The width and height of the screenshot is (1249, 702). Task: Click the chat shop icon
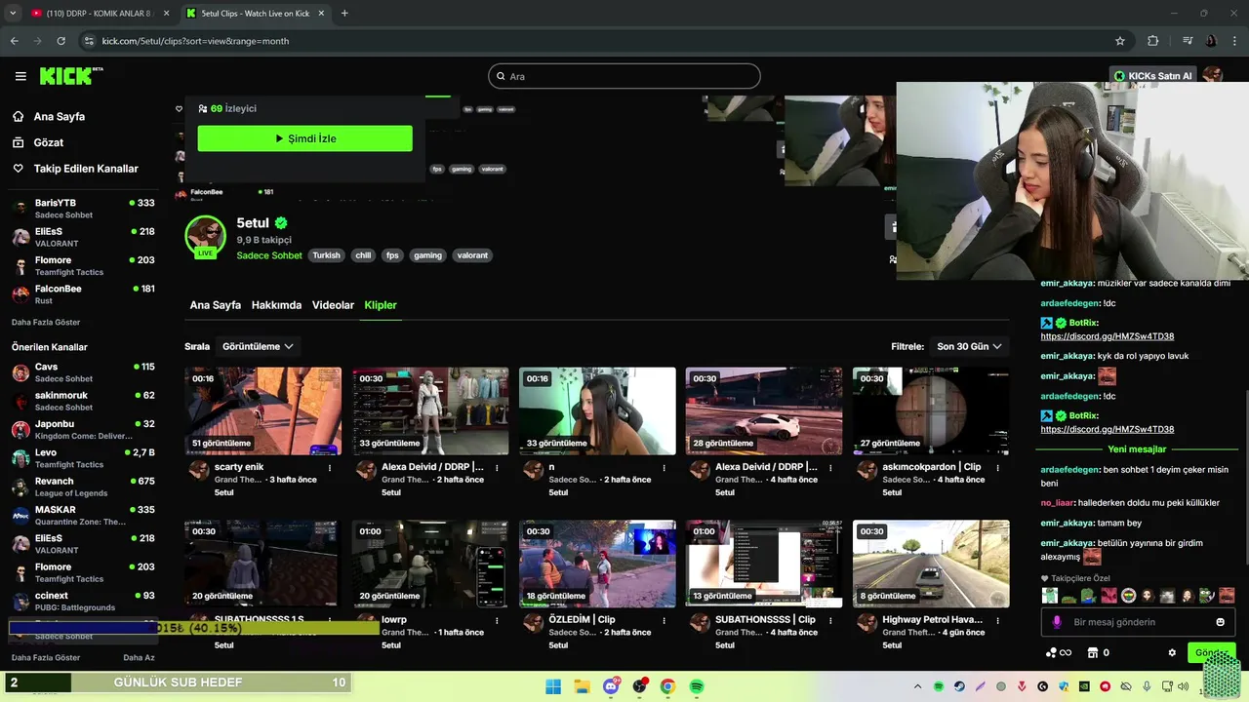click(x=1093, y=652)
